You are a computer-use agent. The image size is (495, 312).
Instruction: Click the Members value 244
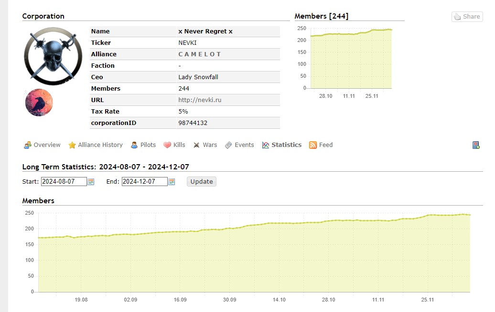click(184, 89)
